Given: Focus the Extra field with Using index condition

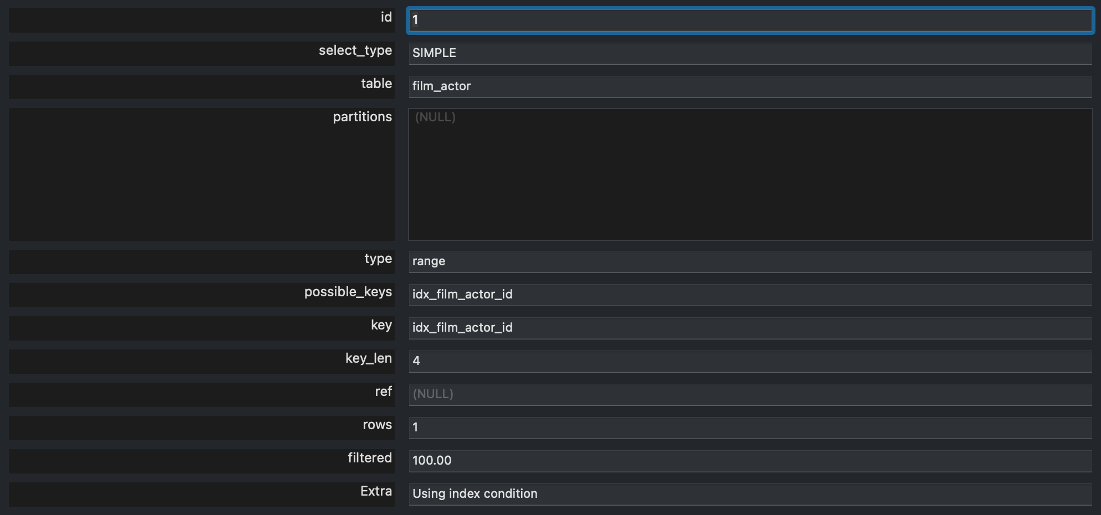Looking at the screenshot, I should [x=750, y=494].
